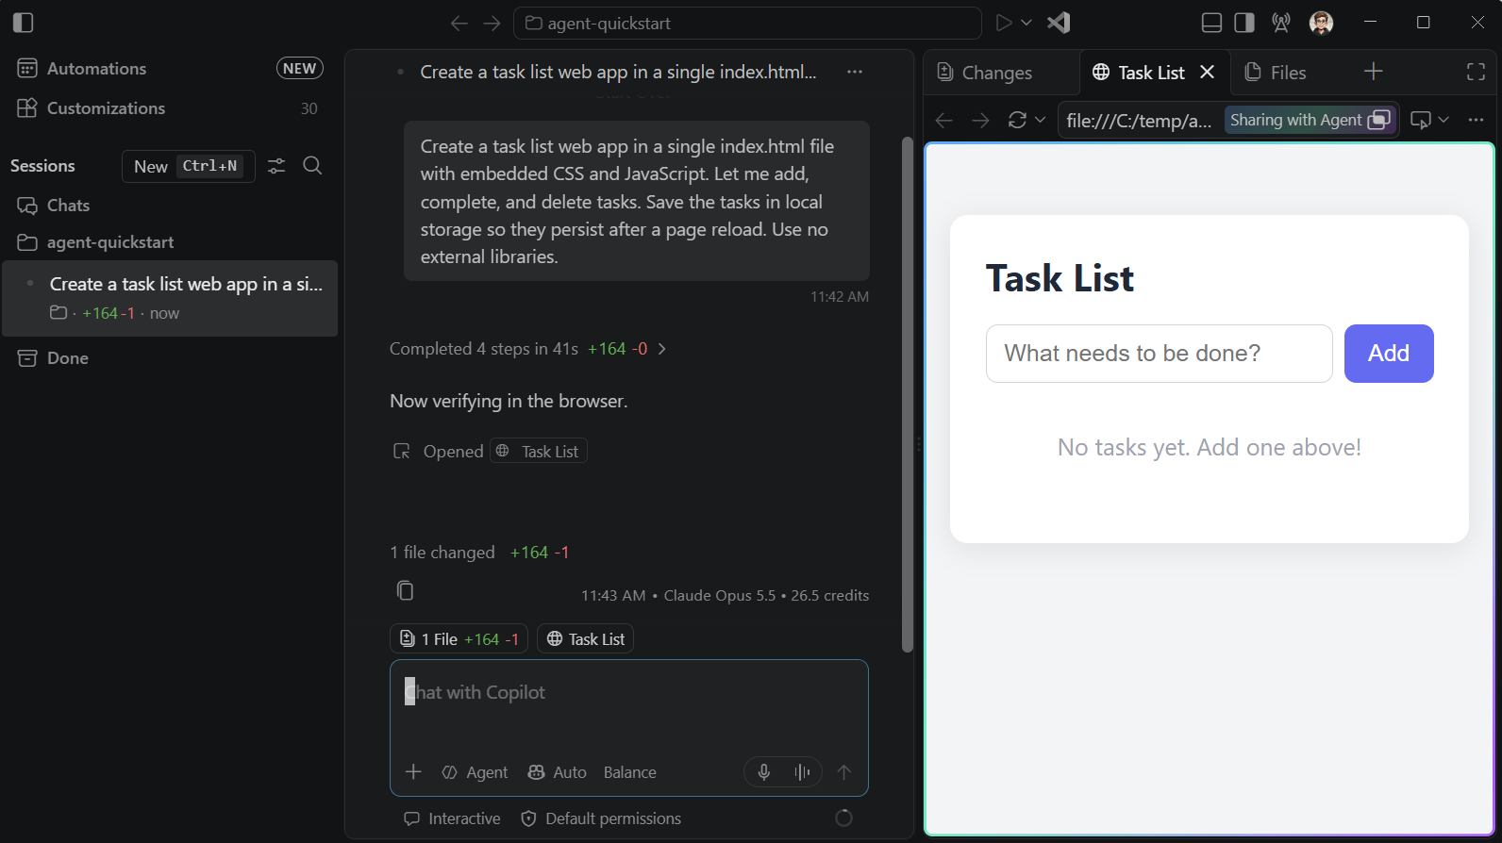Click the 'What needs to be done?' field
The width and height of the screenshot is (1502, 843).
(1159, 354)
